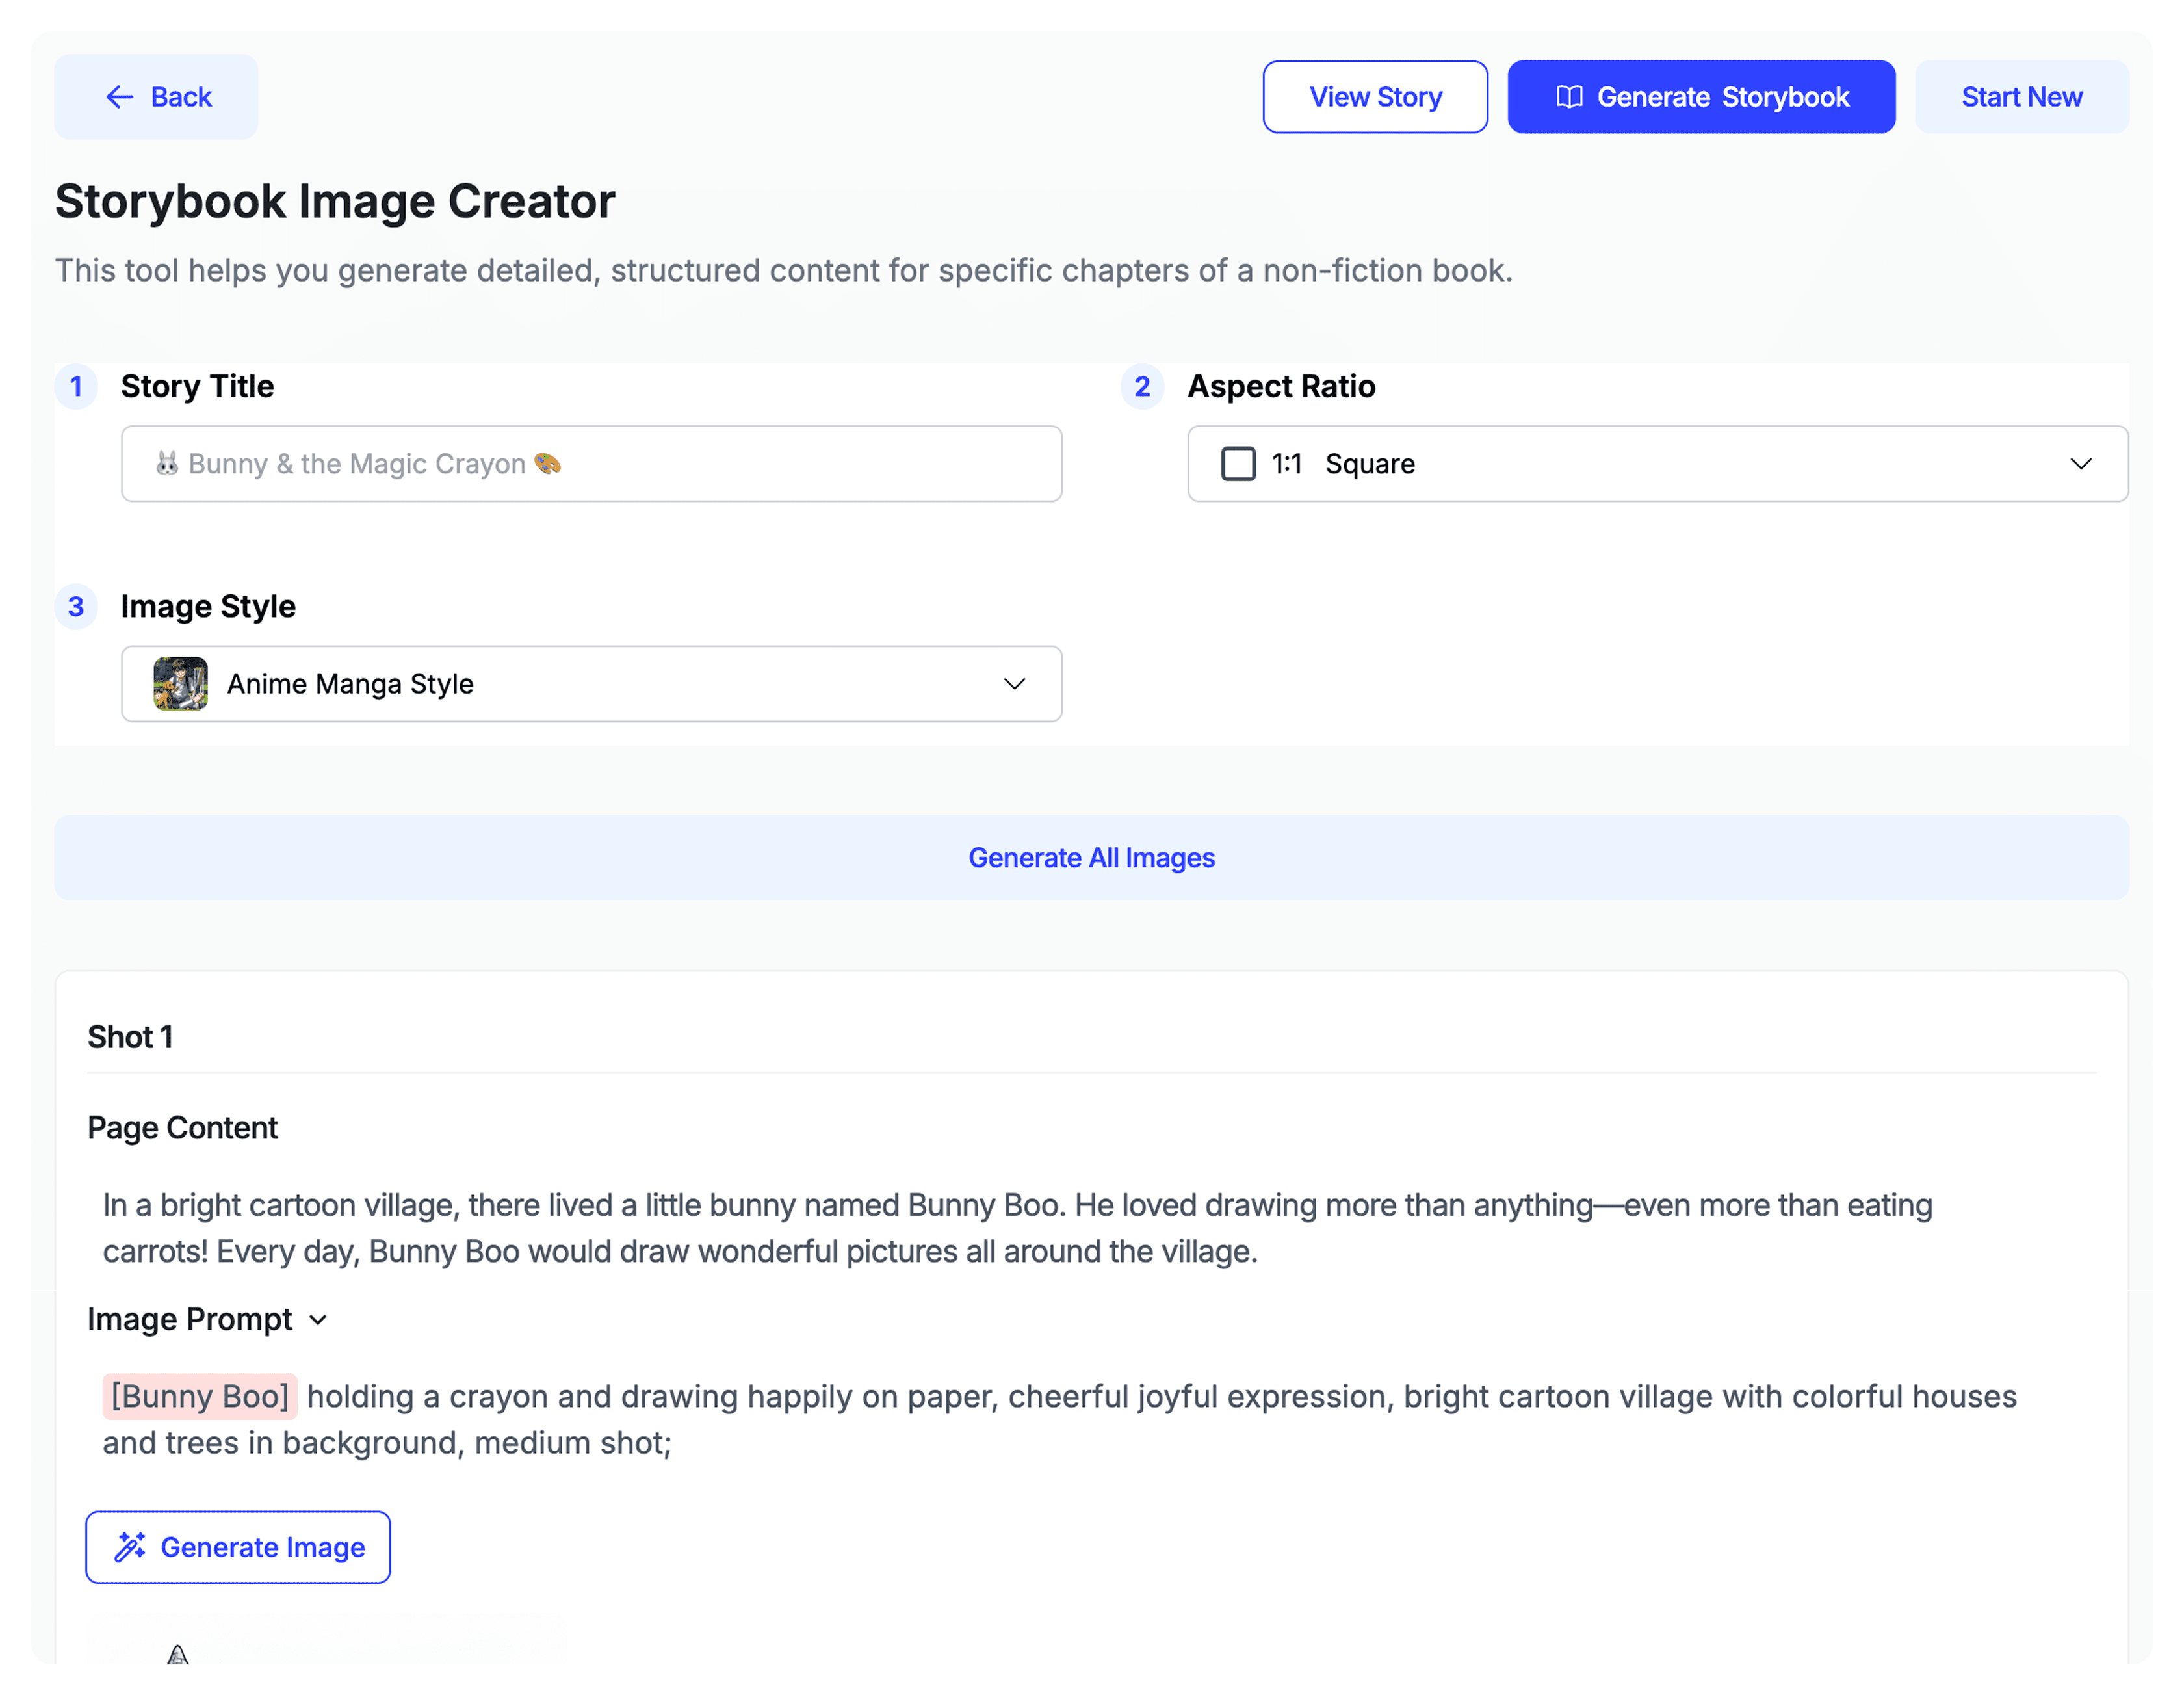
Task: Click the Generate Image button for Shot 1
Action: [238, 1547]
